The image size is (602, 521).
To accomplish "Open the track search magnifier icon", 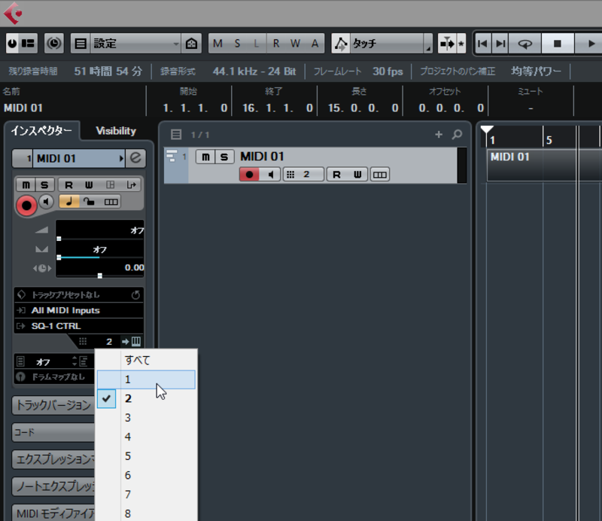I will tap(457, 135).
